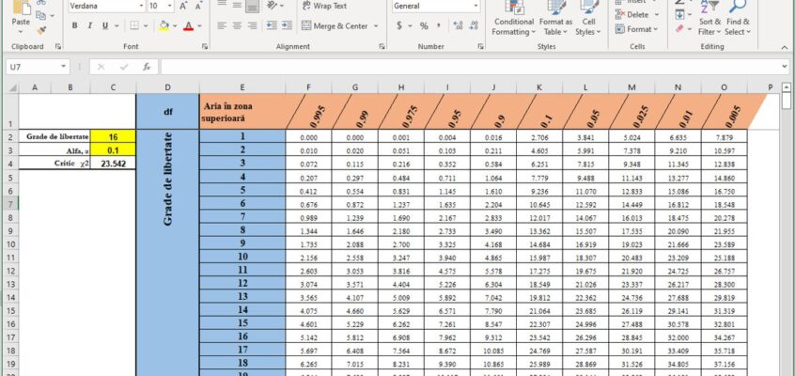The height and width of the screenshot is (376, 795).
Task: Open the Merge & Center dropdown arrow
Action: click(x=376, y=26)
